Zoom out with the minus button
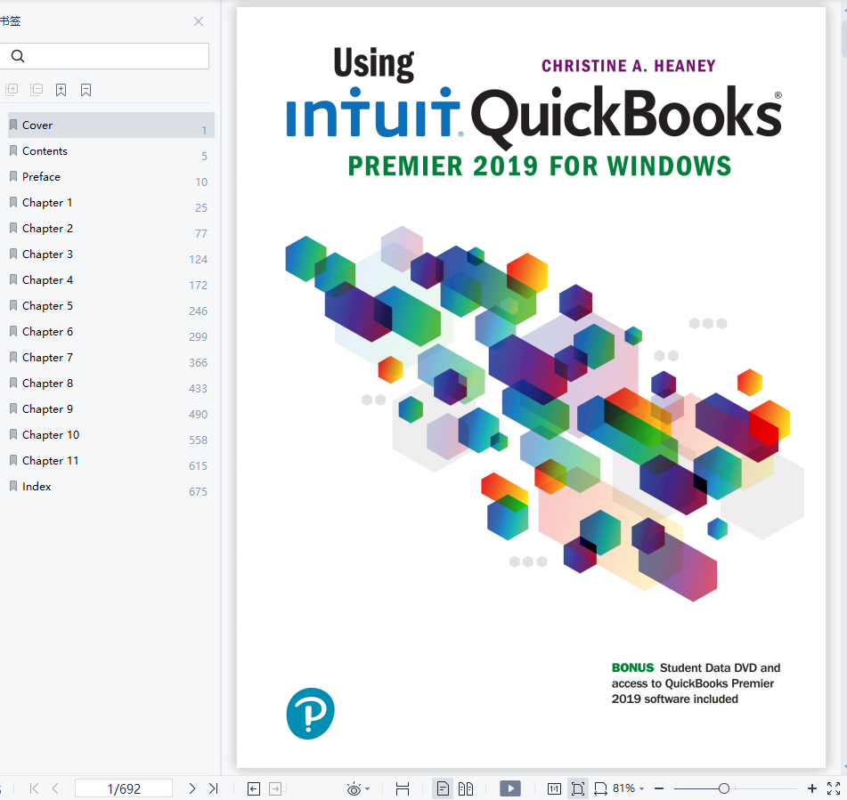Viewport: 847px width, 800px height. pos(659,788)
